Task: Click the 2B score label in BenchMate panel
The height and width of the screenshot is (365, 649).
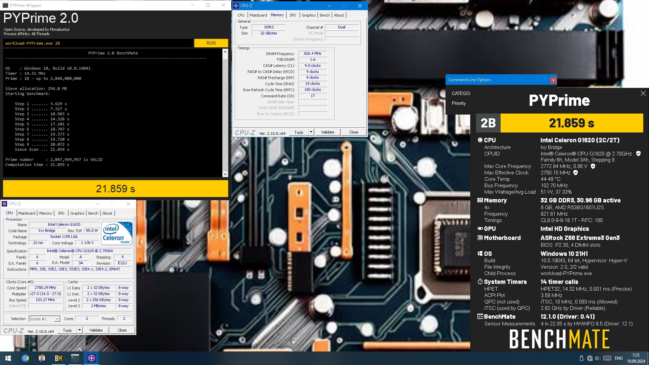Action: click(488, 123)
